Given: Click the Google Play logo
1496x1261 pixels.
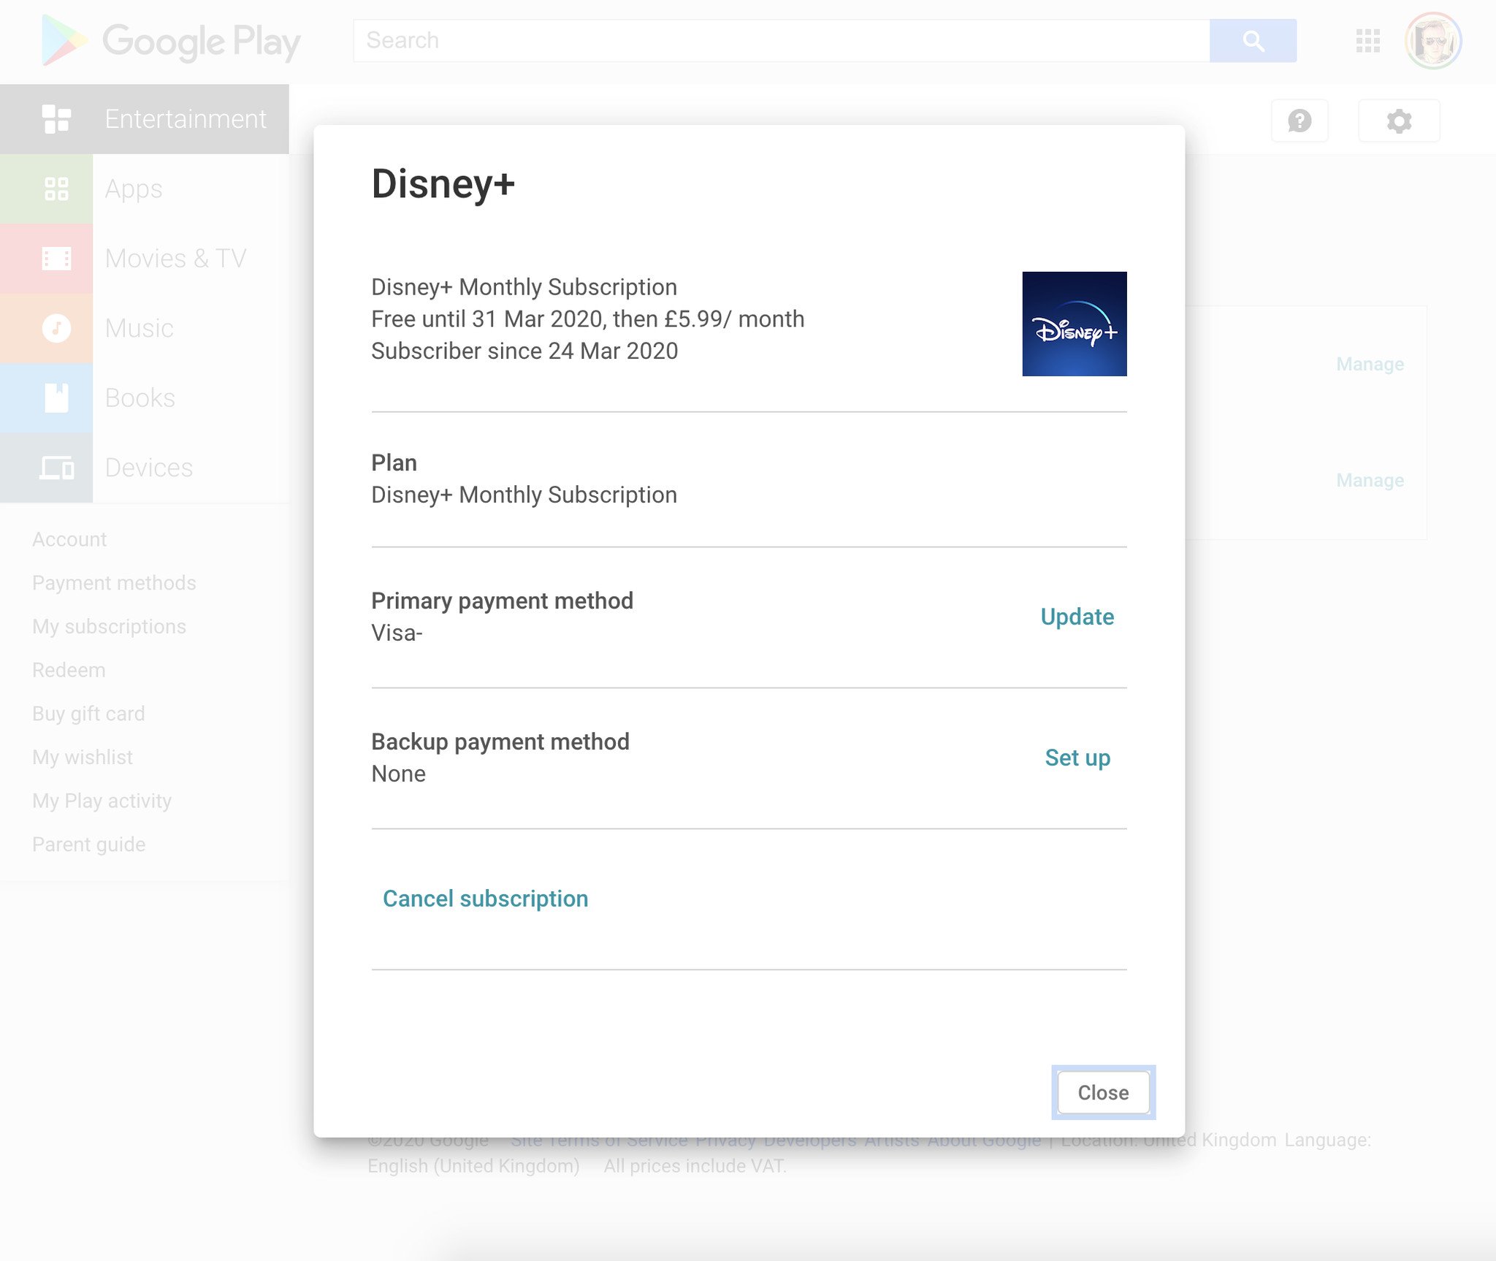Looking at the screenshot, I should 171,41.
